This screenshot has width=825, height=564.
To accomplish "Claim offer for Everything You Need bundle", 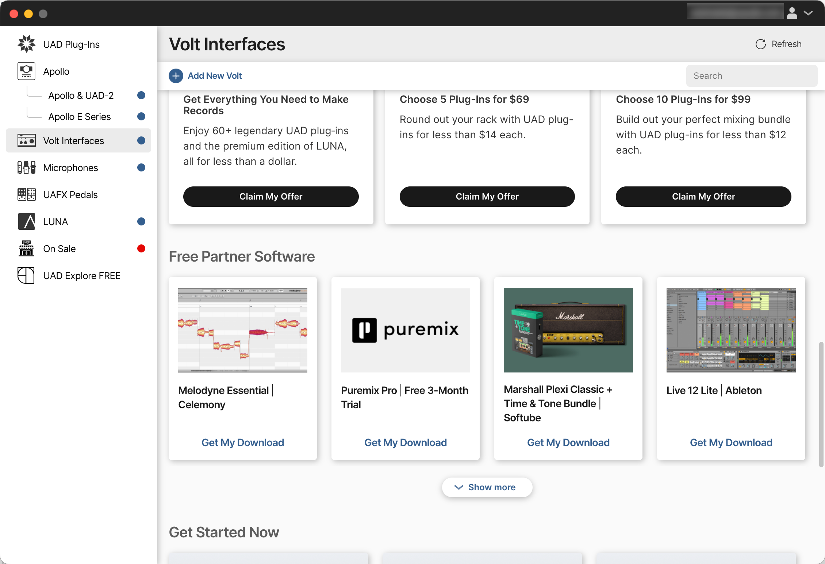I will [x=271, y=197].
